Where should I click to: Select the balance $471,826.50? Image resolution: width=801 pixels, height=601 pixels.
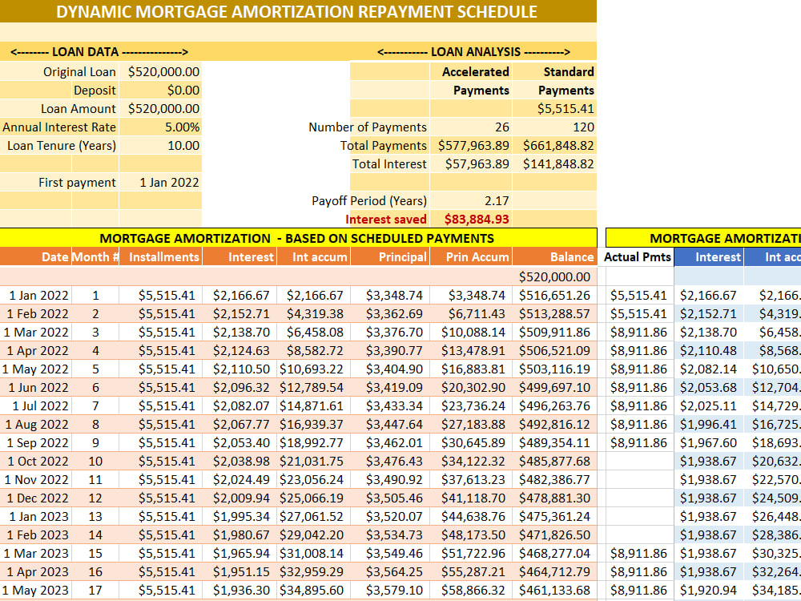point(554,534)
